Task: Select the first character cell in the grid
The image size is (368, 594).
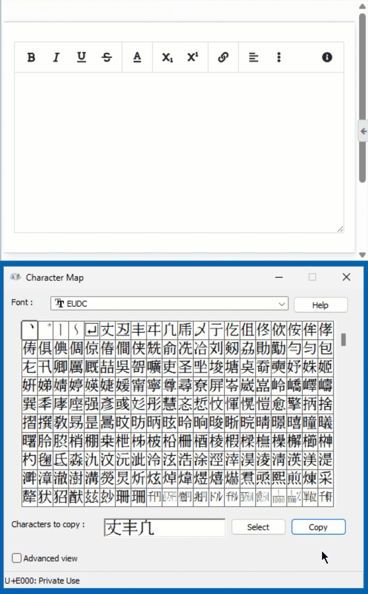Action: pyautogui.click(x=30, y=330)
